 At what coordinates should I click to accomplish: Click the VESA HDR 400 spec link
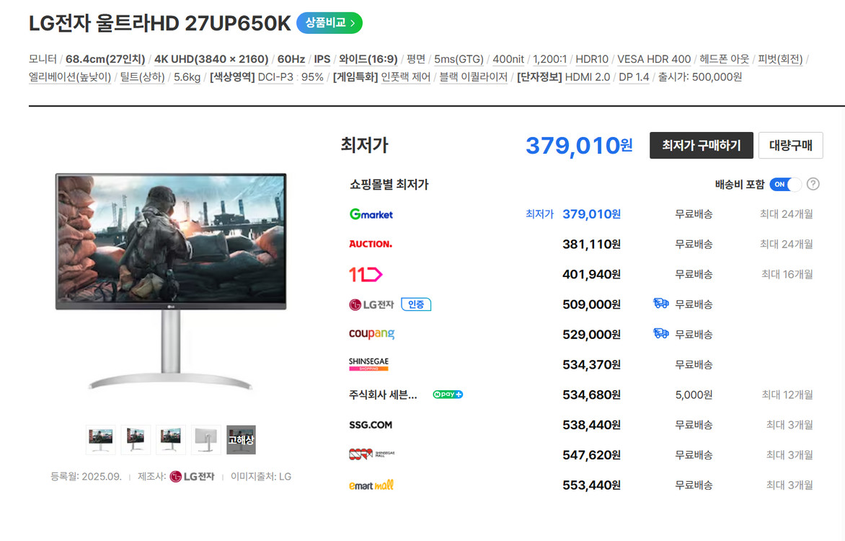(654, 59)
